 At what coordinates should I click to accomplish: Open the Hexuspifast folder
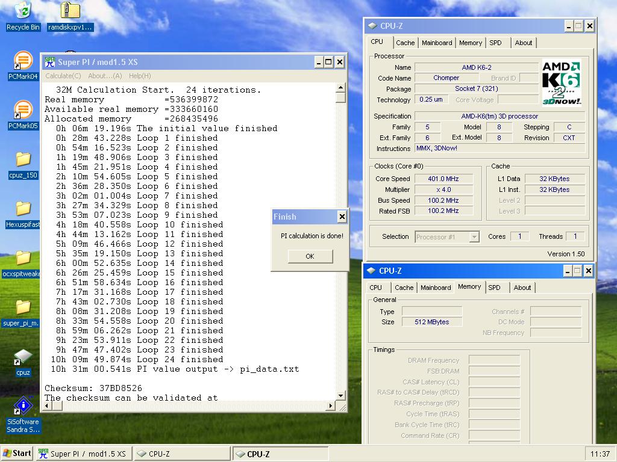click(23, 215)
